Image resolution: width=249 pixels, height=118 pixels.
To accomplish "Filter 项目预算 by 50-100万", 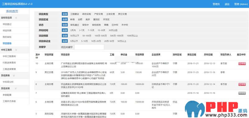I will click(87, 36).
